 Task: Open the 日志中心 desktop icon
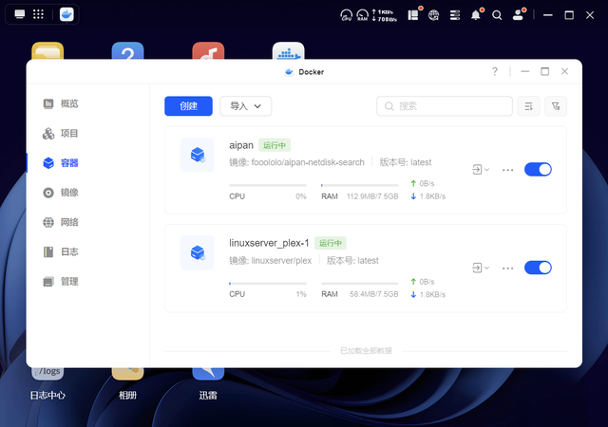tap(47, 383)
